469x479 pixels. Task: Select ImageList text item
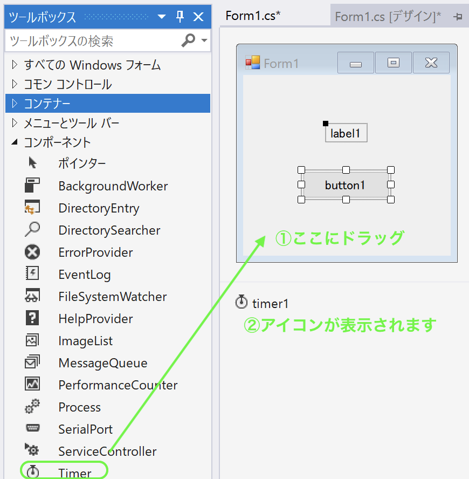[86, 341]
